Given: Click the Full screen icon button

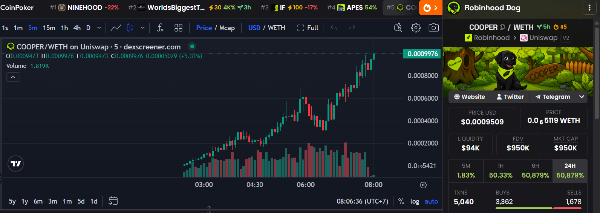Looking at the screenshot, I should click(308, 28).
